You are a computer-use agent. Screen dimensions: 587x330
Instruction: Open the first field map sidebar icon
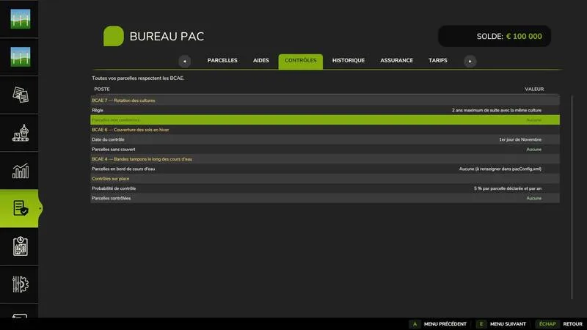point(21,19)
